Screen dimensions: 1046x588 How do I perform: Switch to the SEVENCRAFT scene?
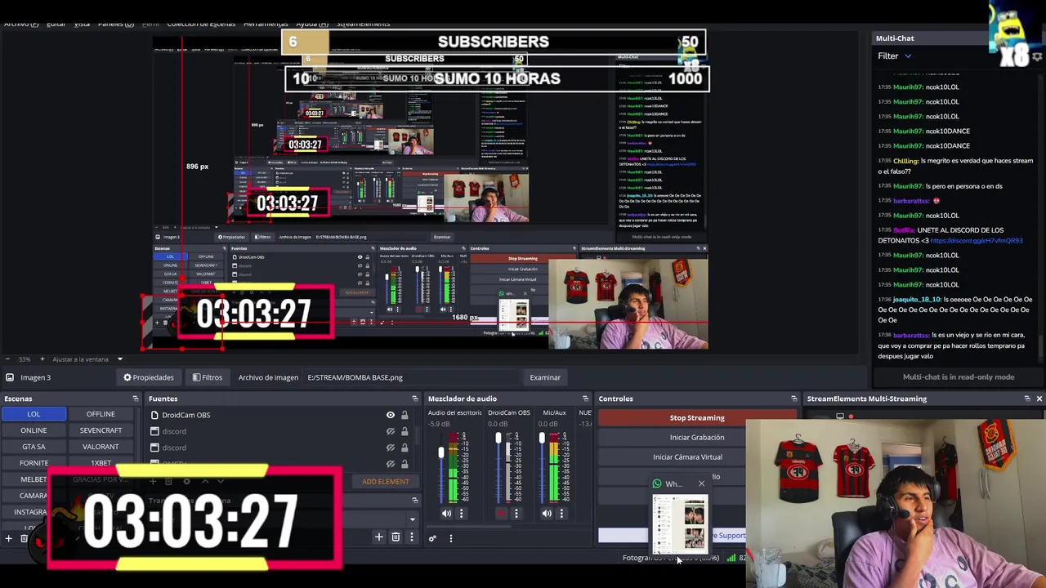pos(101,430)
